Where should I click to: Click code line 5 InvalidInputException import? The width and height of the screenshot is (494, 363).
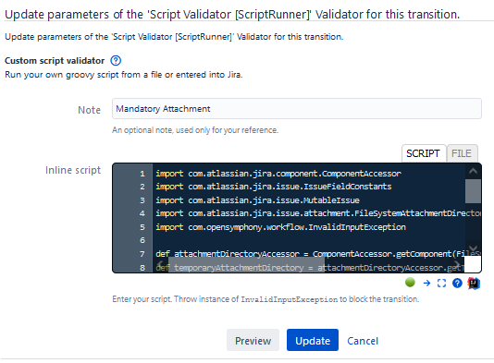[280, 227]
